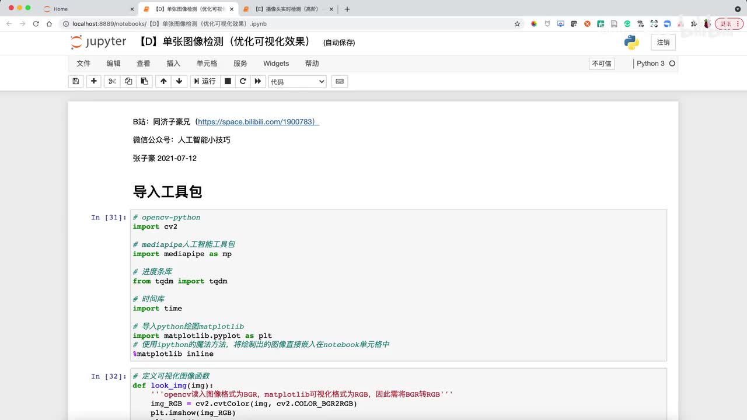
Task: Open the cell type dropdown showing 代码
Action: point(297,82)
